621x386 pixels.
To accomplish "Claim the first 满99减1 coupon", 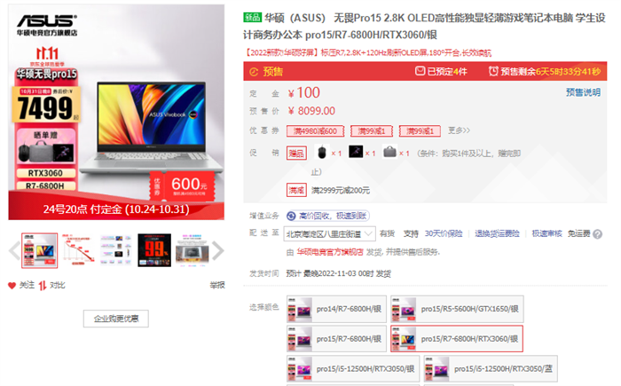I will tap(372, 130).
